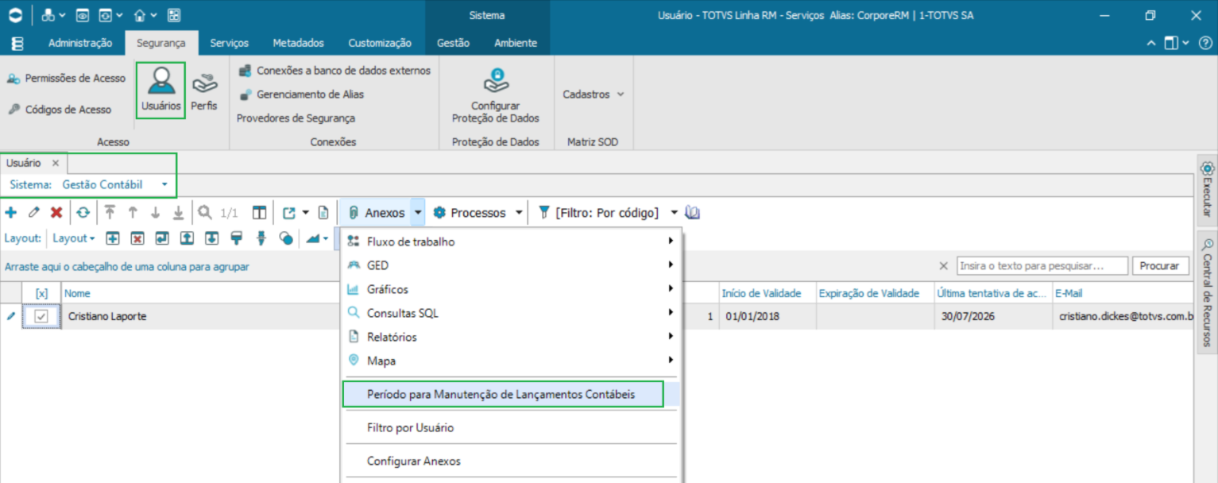Open Códigos de Acesso
Screen dimensions: 1218x483
[x=60, y=110]
